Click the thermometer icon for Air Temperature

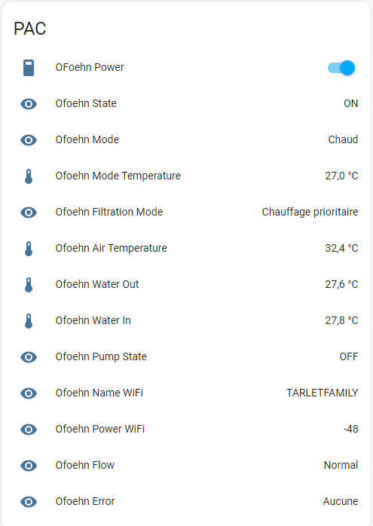(x=29, y=249)
